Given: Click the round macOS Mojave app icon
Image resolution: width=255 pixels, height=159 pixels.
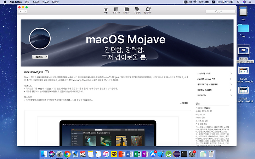Looking at the screenshot, I should tap(40, 39).
